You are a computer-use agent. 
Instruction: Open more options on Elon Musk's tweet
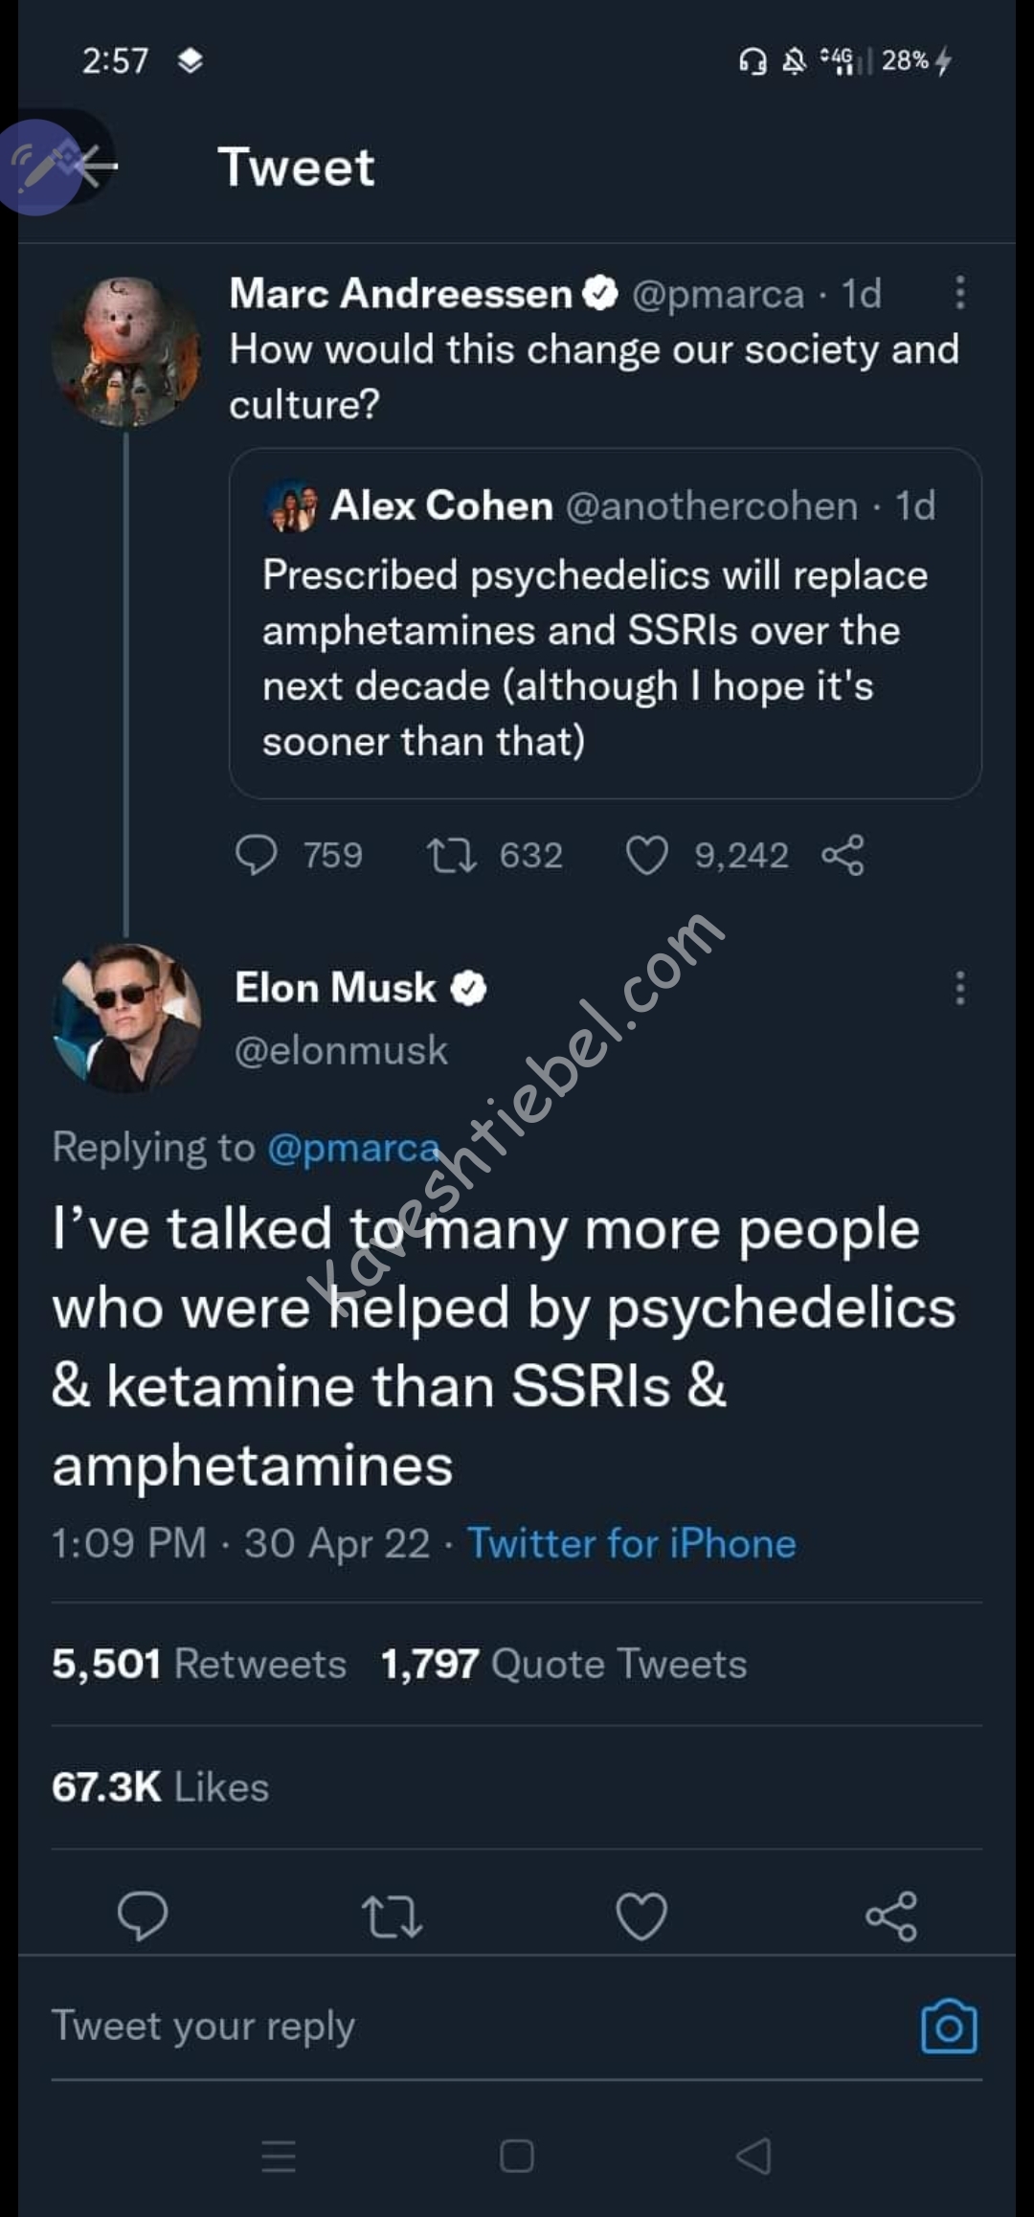[x=959, y=988]
